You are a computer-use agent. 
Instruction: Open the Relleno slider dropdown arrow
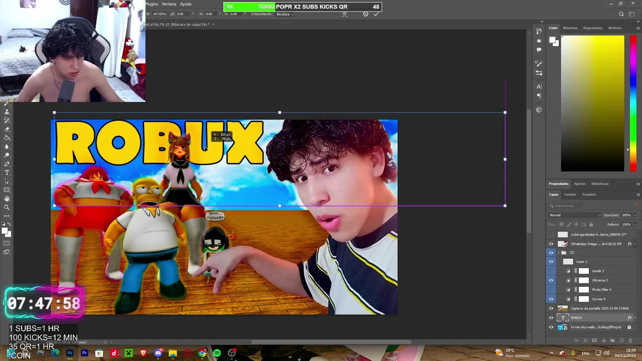tap(635, 225)
